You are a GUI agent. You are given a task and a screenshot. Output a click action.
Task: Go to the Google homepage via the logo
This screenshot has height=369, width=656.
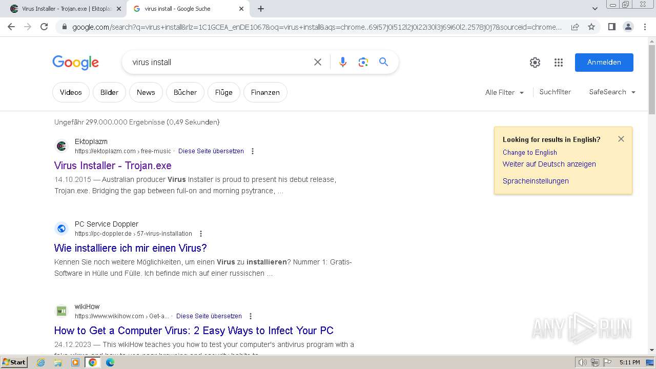pos(75,63)
